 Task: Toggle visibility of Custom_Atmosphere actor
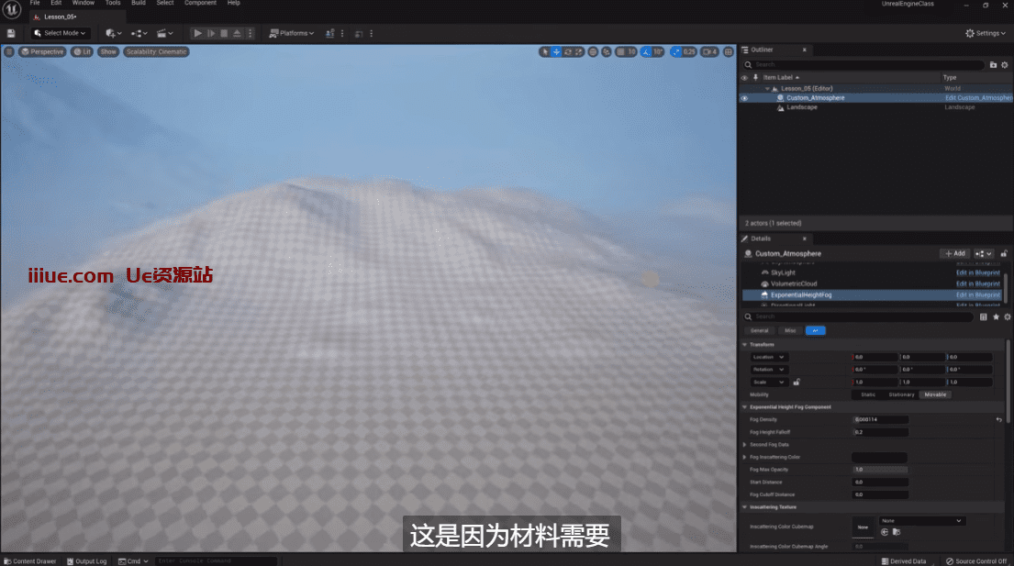pos(744,98)
